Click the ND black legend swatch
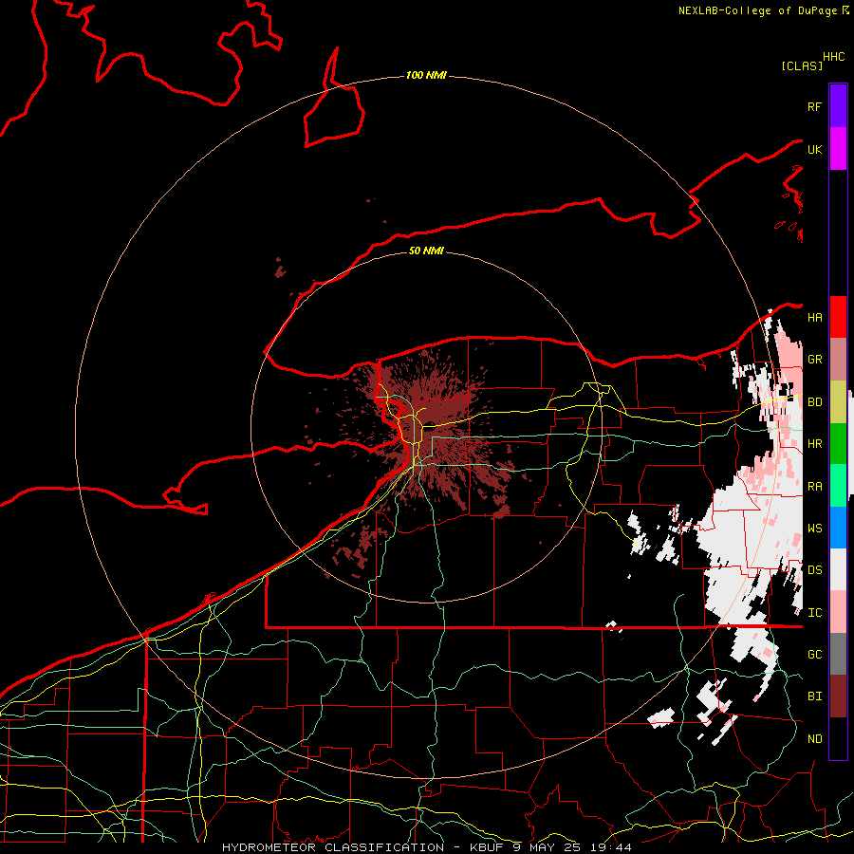 838,738
